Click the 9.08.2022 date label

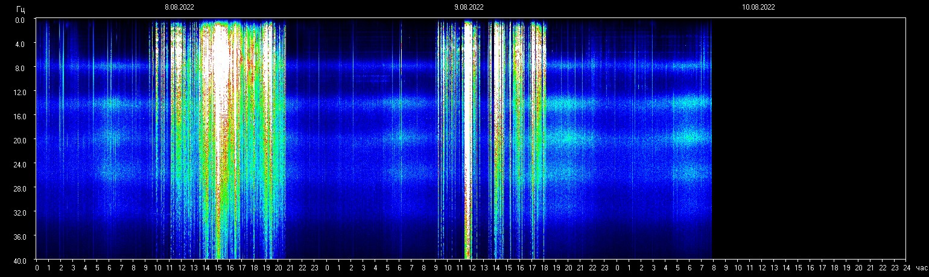click(469, 7)
